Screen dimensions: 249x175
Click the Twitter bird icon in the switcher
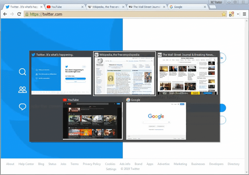click(33, 55)
